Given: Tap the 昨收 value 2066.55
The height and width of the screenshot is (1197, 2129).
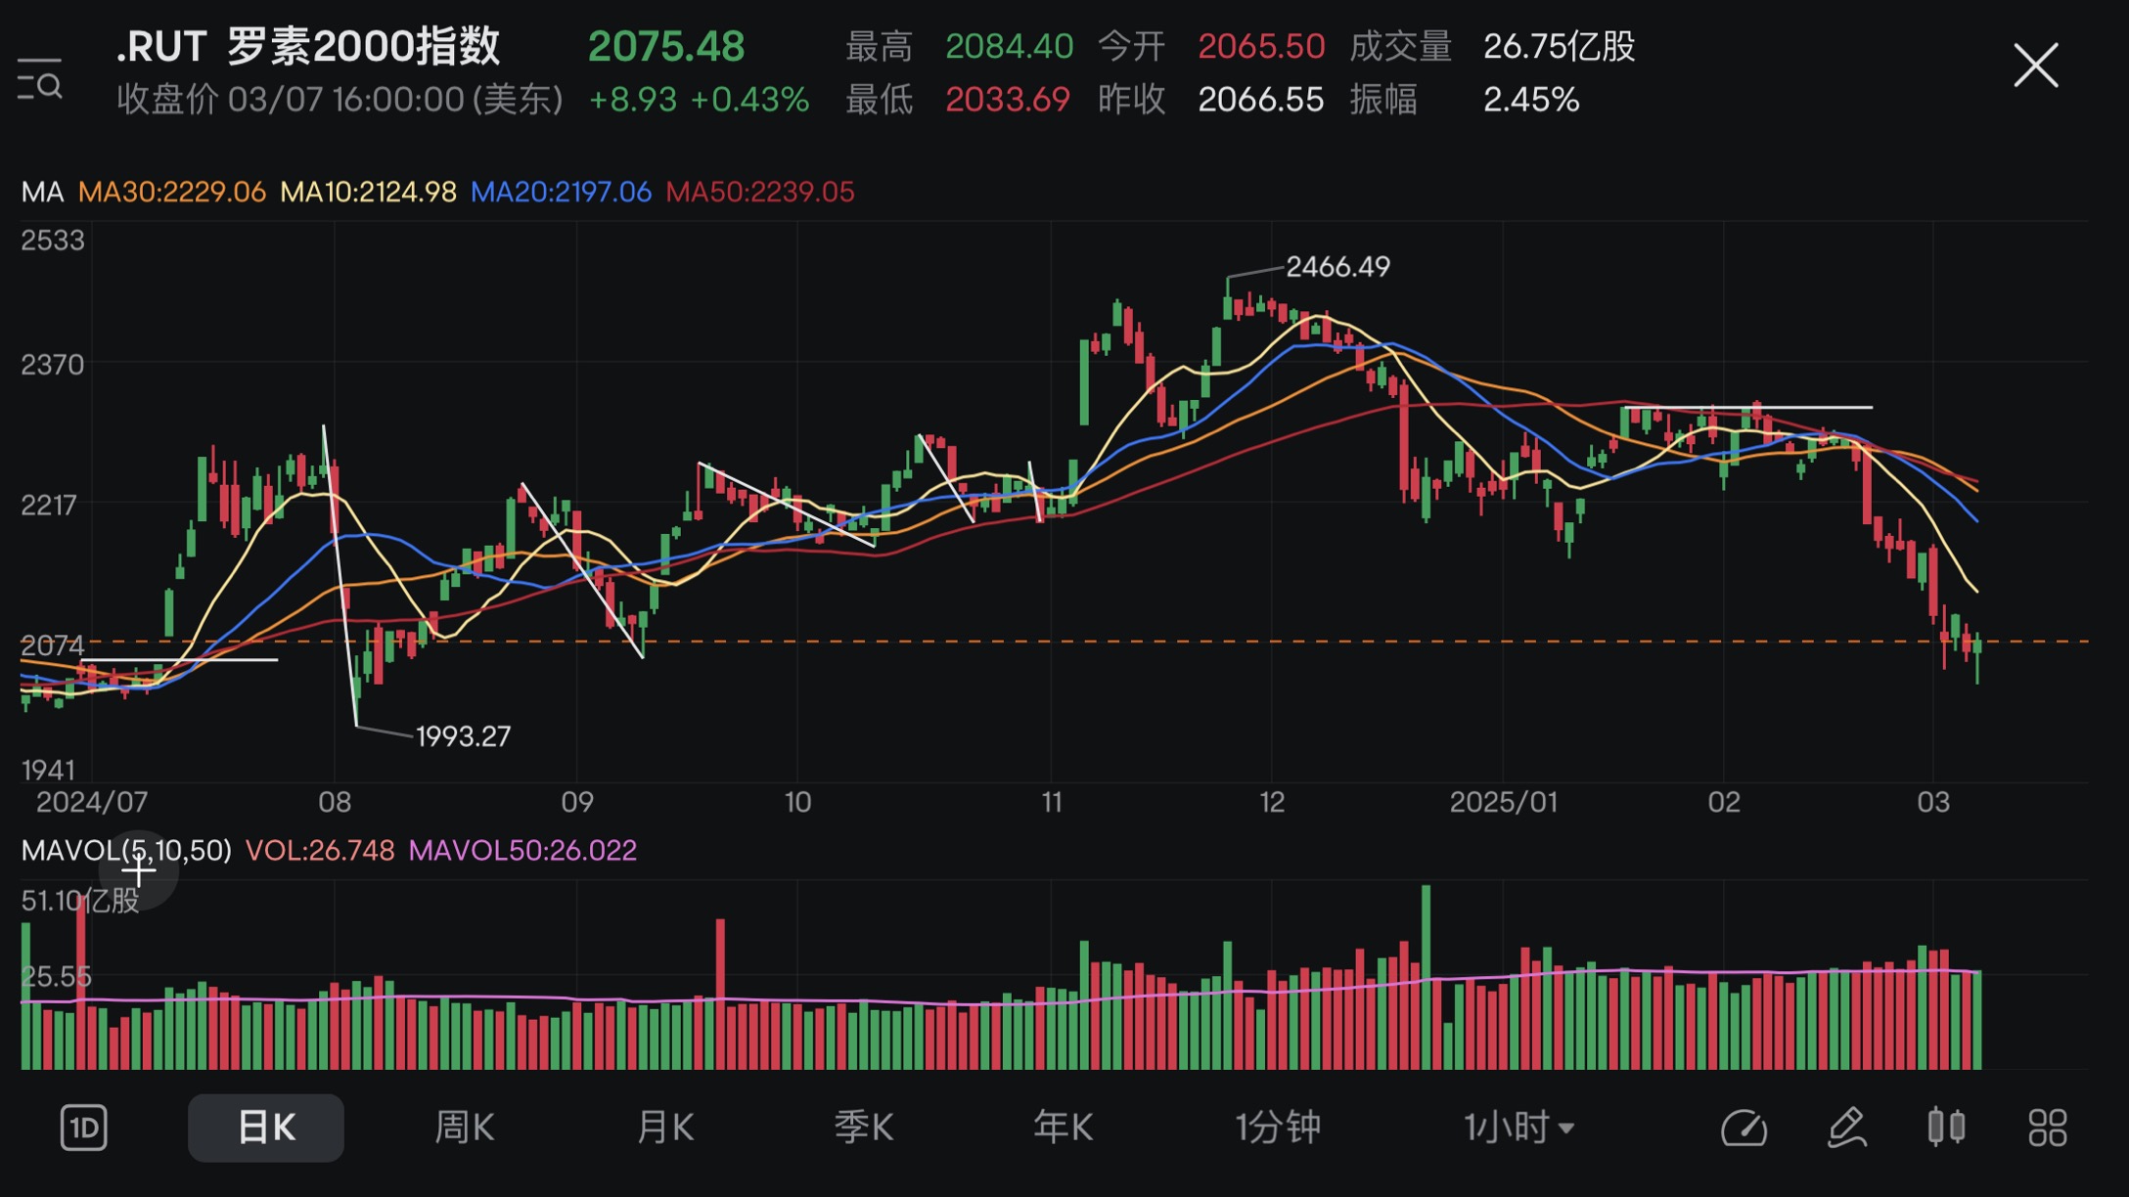Looking at the screenshot, I should [1260, 99].
